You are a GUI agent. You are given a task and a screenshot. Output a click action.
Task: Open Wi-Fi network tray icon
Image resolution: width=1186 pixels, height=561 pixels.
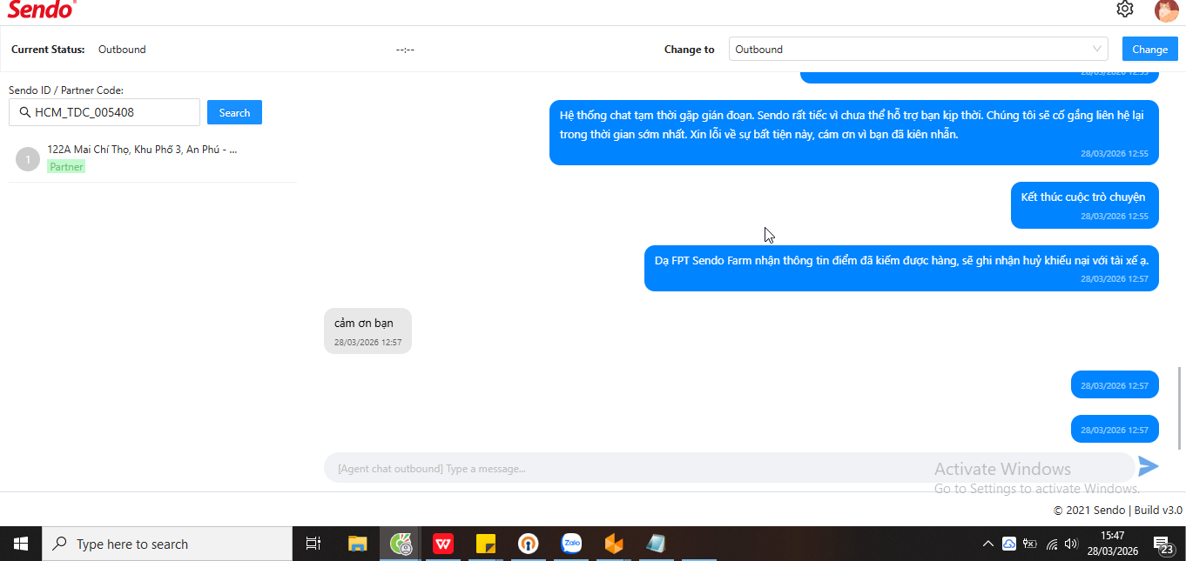(x=1052, y=544)
